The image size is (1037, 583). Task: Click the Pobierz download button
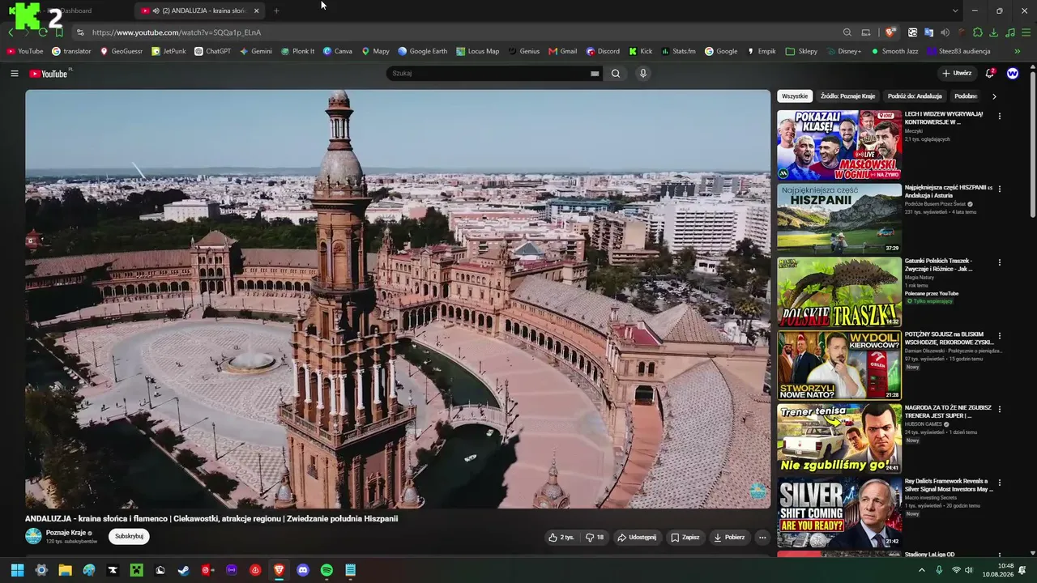pos(729,537)
